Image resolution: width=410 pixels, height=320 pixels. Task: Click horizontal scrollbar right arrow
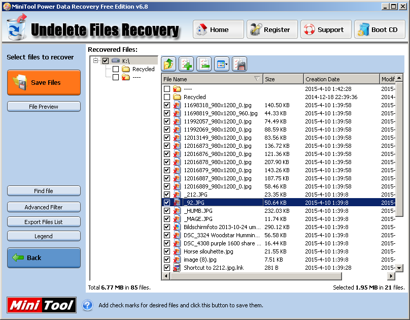391,276
